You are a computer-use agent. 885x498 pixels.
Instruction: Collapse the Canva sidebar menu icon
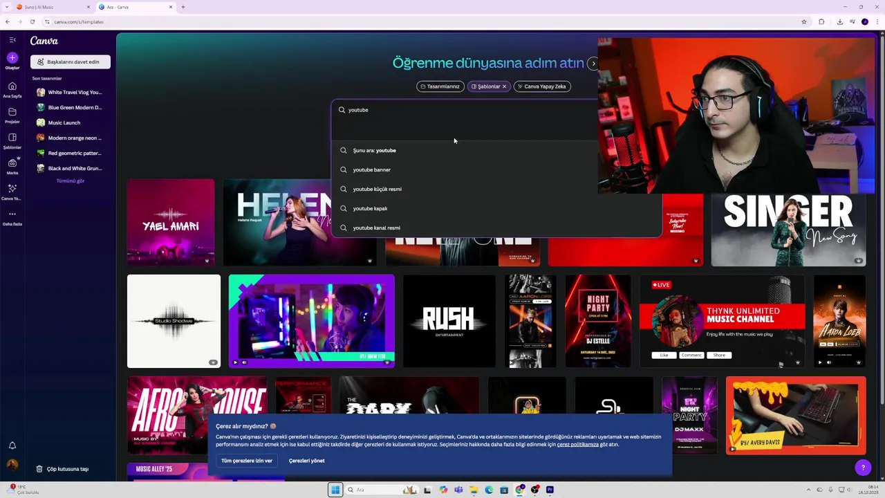point(12,40)
